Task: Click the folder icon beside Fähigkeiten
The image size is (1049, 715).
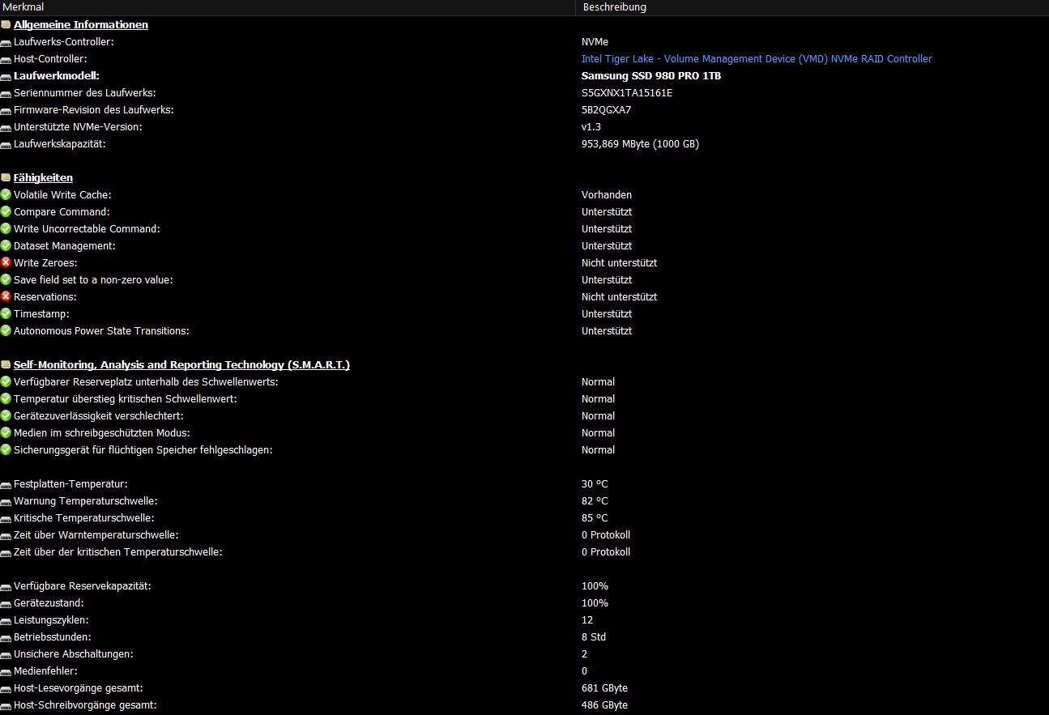Action: coord(6,178)
